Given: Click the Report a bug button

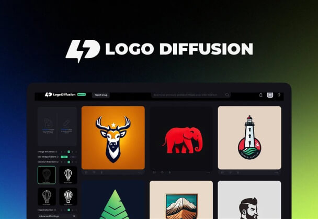Looking at the screenshot, I should [x=101, y=95].
